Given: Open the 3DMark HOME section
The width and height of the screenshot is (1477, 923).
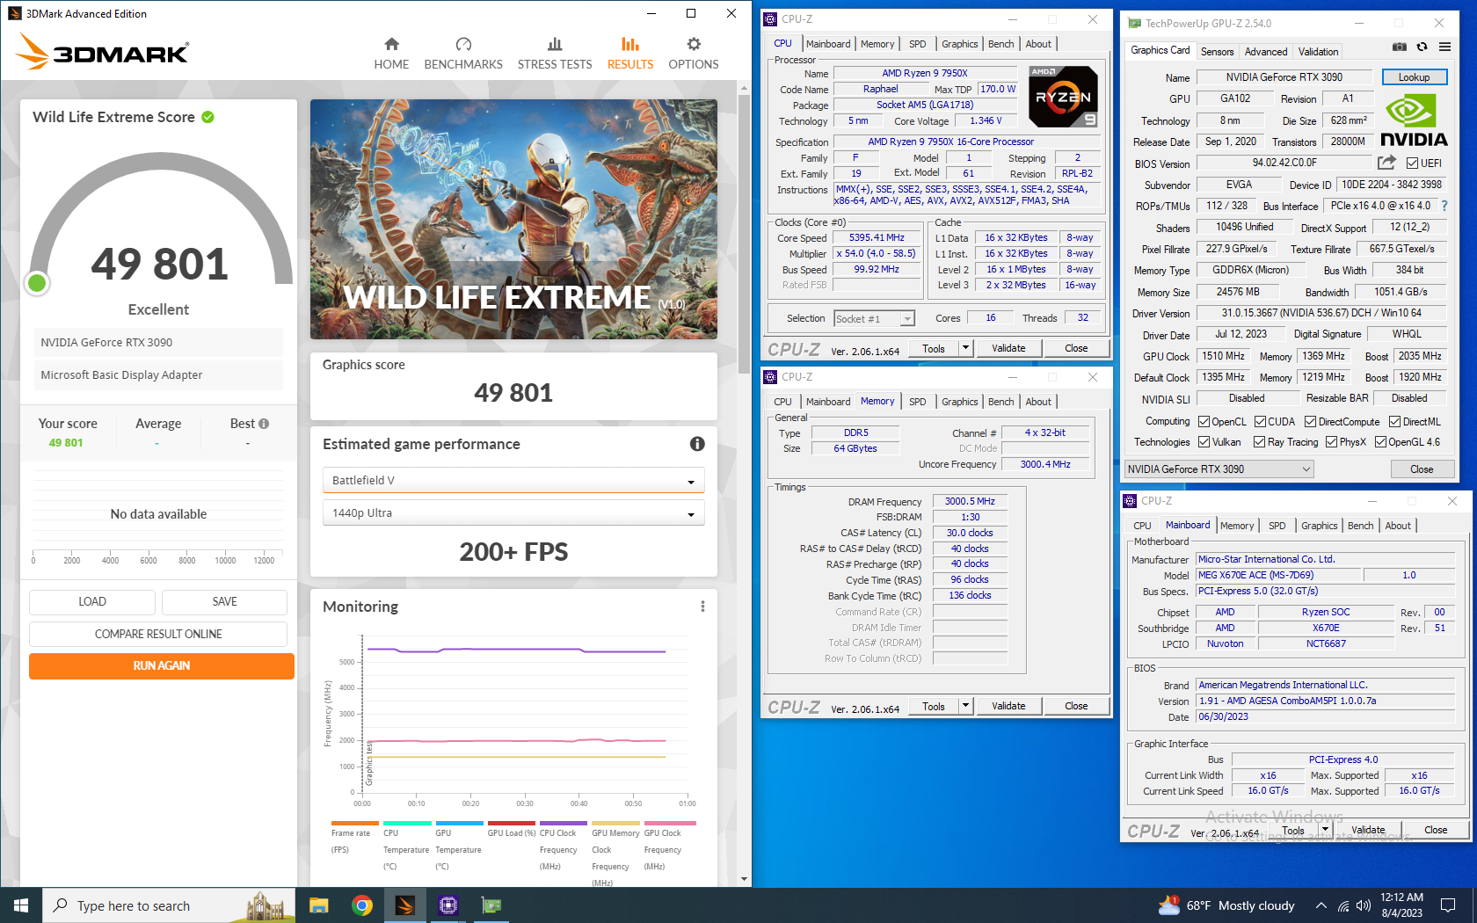Looking at the screenshot, I should tap(391, 54).
